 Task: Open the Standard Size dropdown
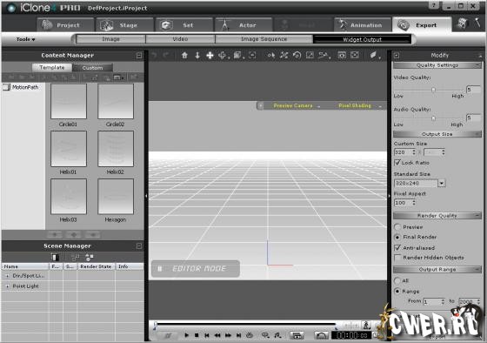tap(442, 183)
